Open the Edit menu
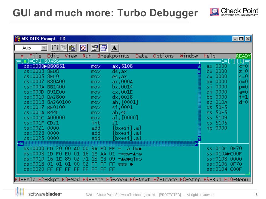 click(x=53, y=56)
